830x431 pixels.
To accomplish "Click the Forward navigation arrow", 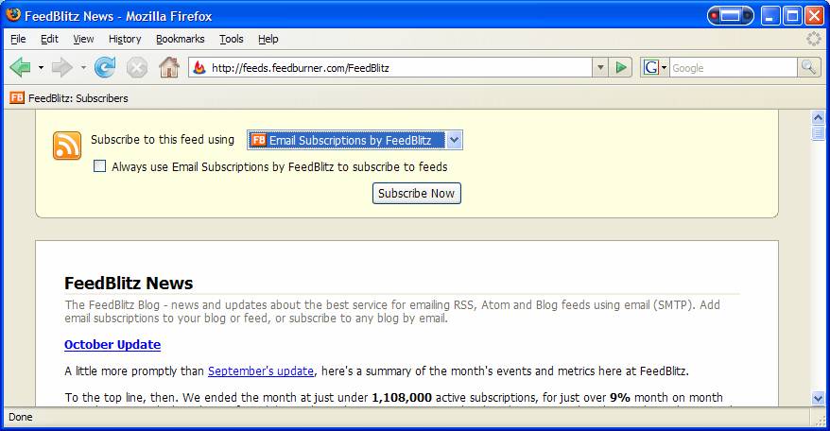I will click(x=62, y=68).
